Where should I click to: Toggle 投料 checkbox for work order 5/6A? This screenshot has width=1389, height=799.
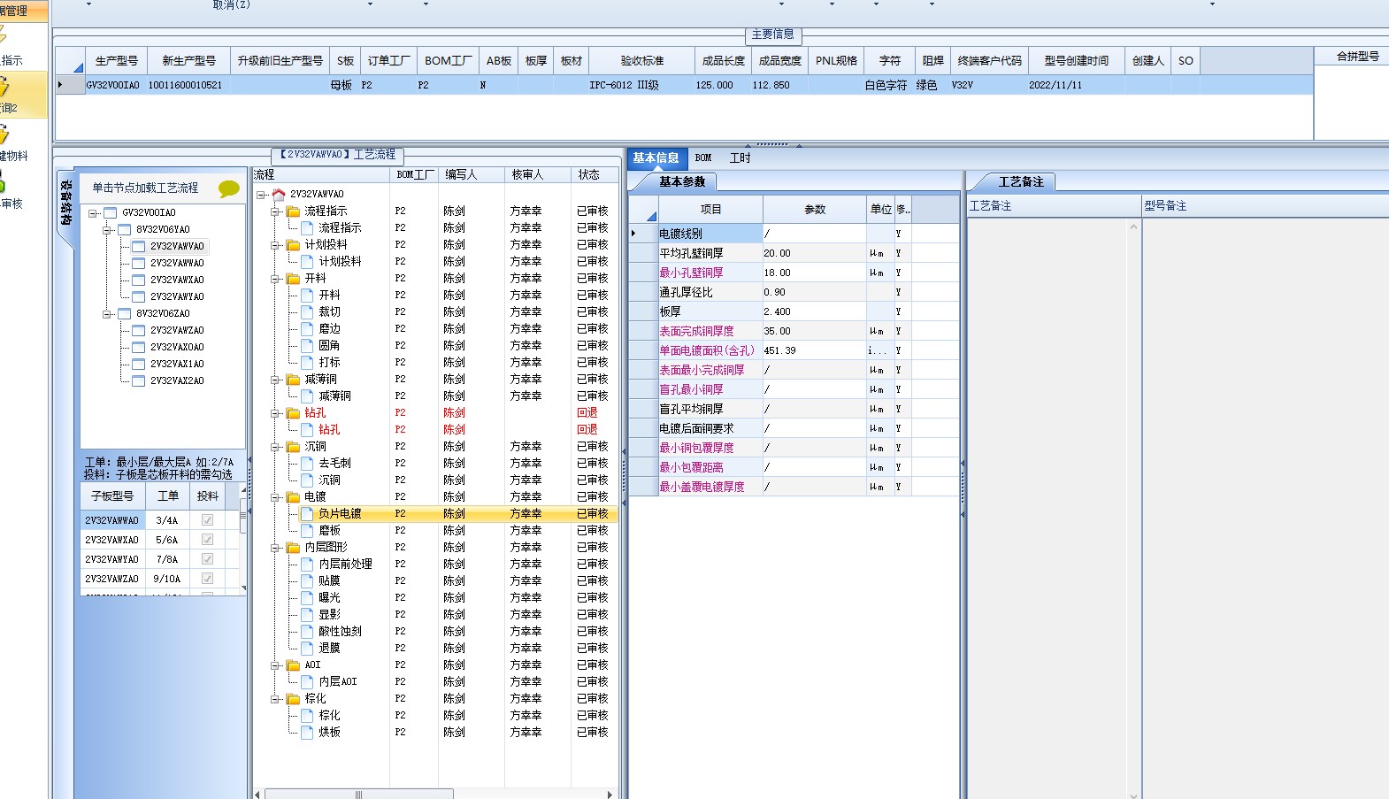207,540
